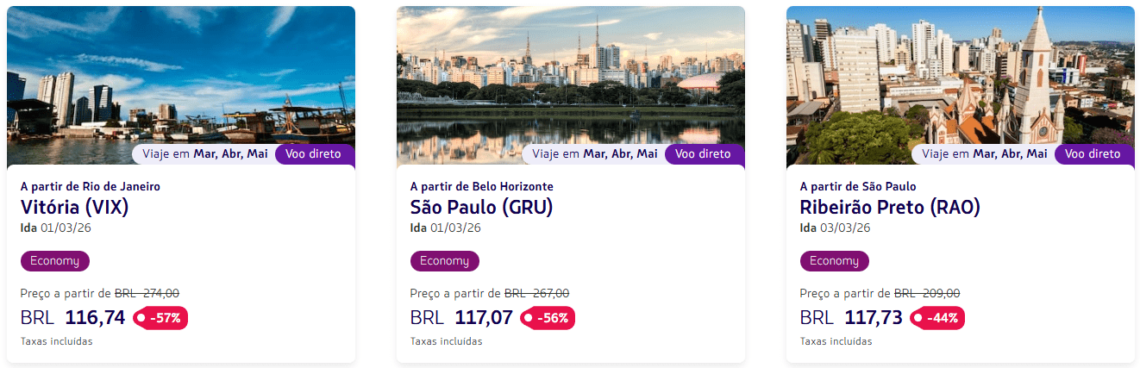Select the Vitória (VIX) destination title
Image resolution: width=1140 pixels, height=368 pixels.
(74, 207)
